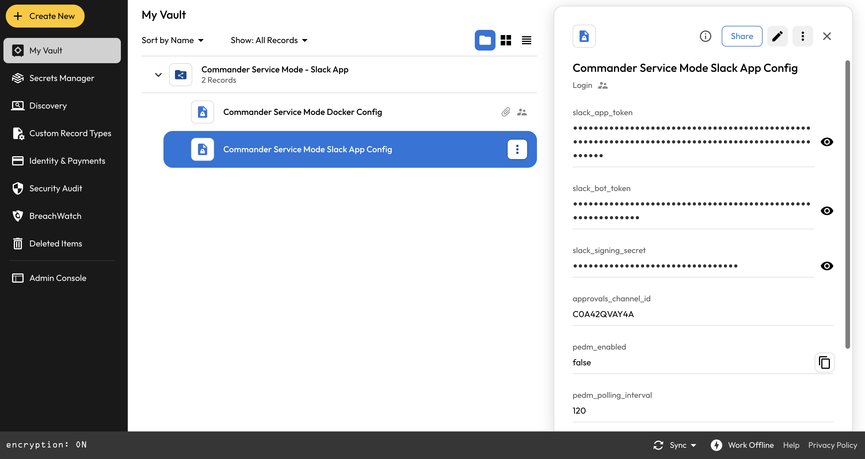This screenshot has height=459, width=865.
Task: Open the Show: All Records filter
Action: 269,40
